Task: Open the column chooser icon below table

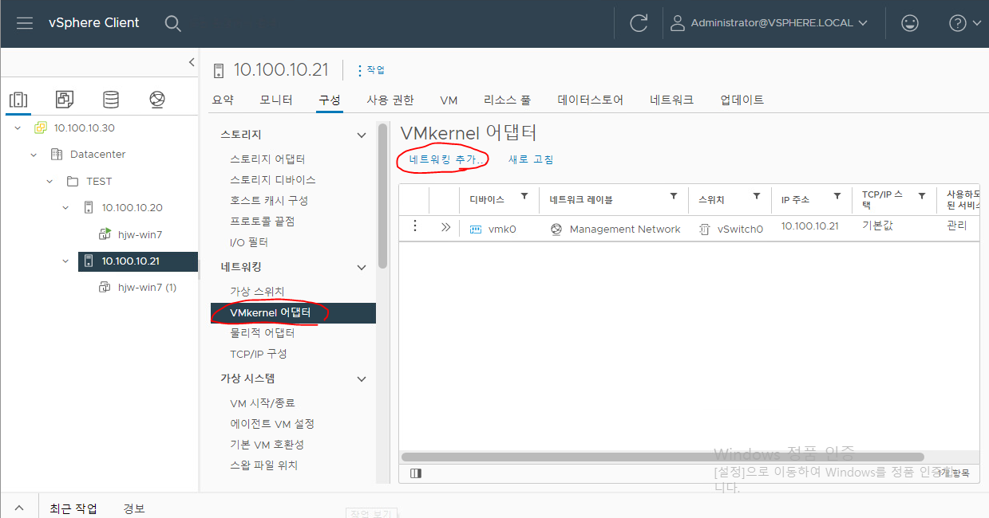Action: (x=416, y=473)
